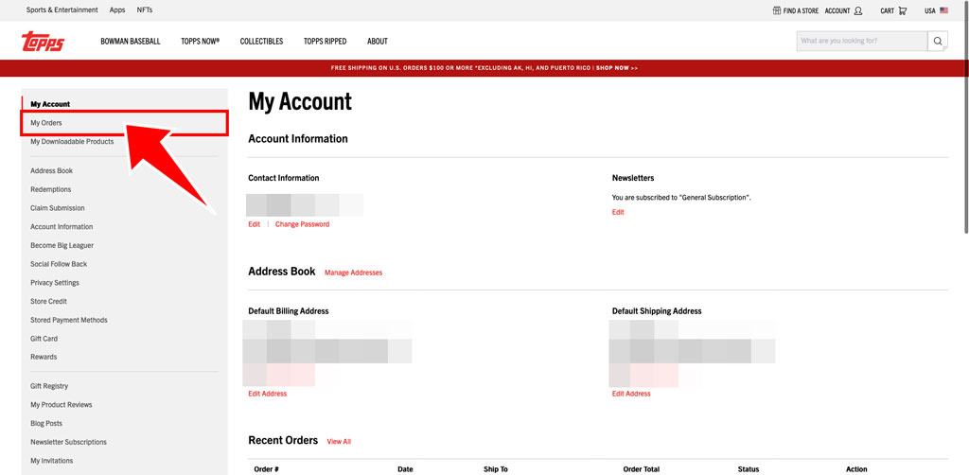Screen dimensions: 969x475
Task: Open the Sports & Entertainment top link
Action: tap(62, 9)
